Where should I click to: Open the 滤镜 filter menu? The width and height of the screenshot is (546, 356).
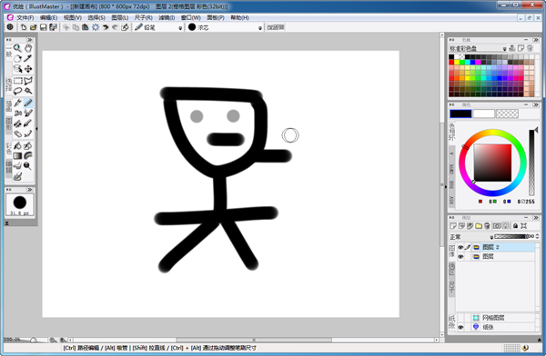167,17
